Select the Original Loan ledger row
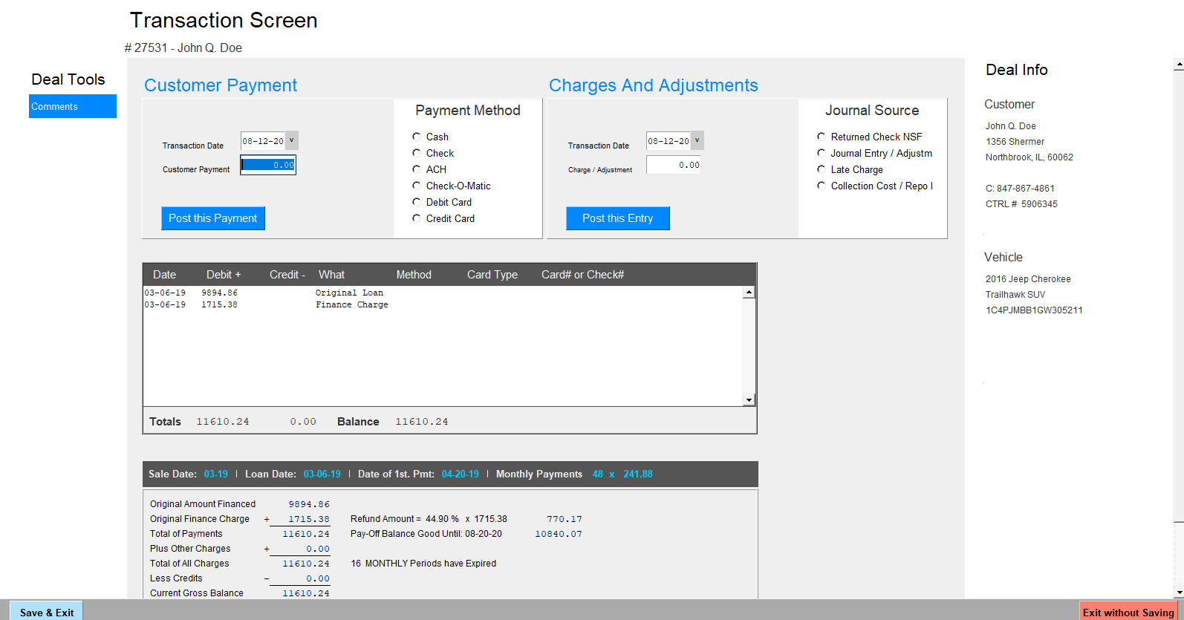The height and width of the screenshot is (620, 1184). [x=443, y=293]
